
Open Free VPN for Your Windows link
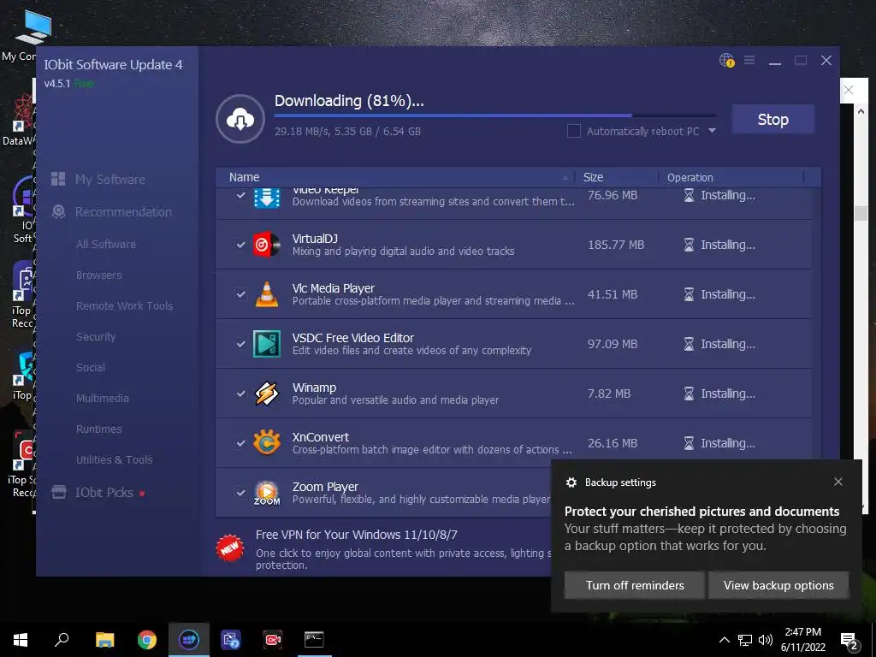pyautogui.click(x=357, y=535)
